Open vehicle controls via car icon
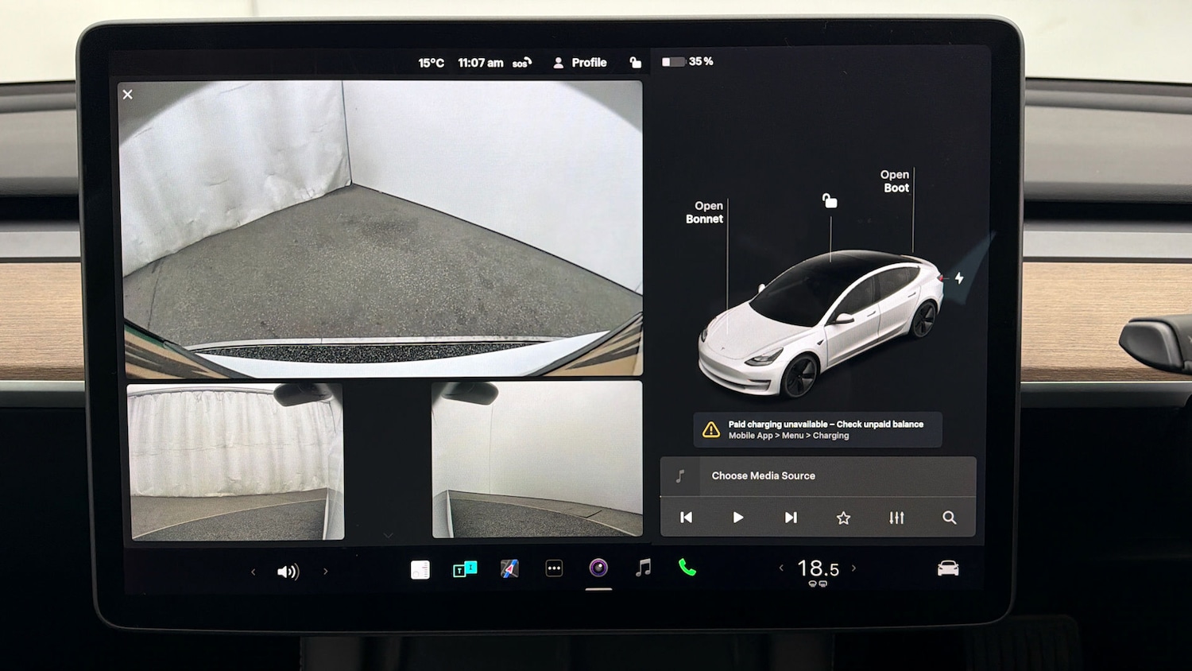The height and width of the screenshot is (671, 1192). pyautogui.click(x=949, y=568)
